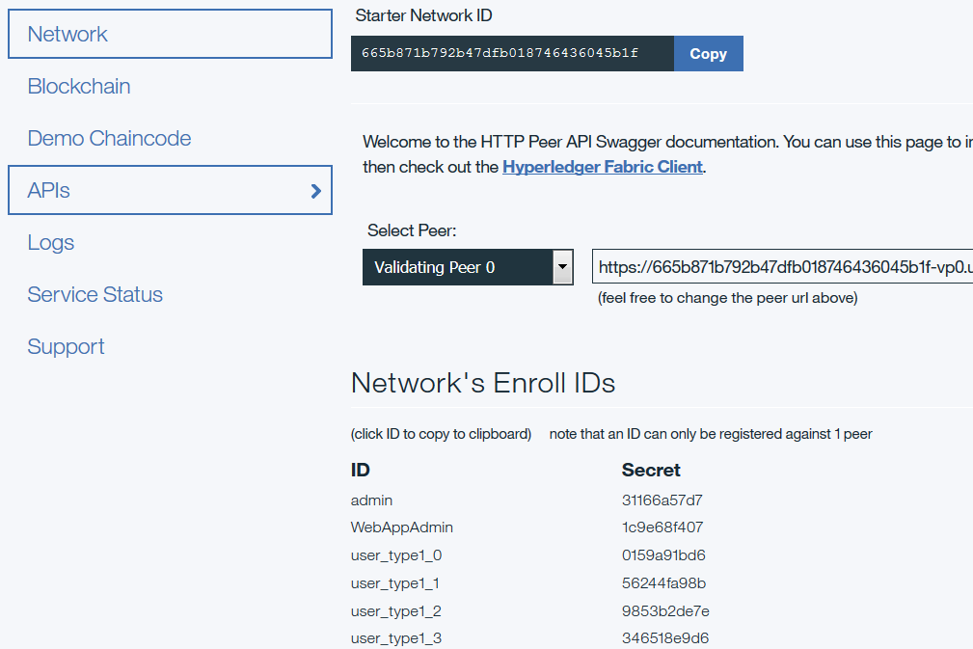
Task: Edit the peer URL input field
Action: (x=781, y=266)
